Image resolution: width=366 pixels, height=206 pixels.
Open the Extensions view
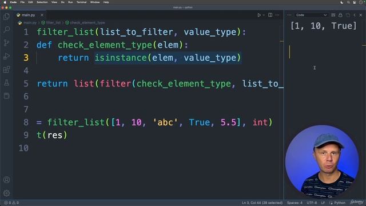point(6,69)
